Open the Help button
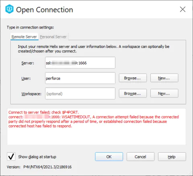Viewport: 193px width, 176px height. pos(172,157)
